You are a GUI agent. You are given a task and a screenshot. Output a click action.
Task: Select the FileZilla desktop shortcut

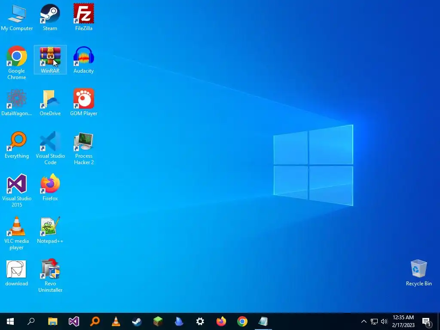coord(84,17)
